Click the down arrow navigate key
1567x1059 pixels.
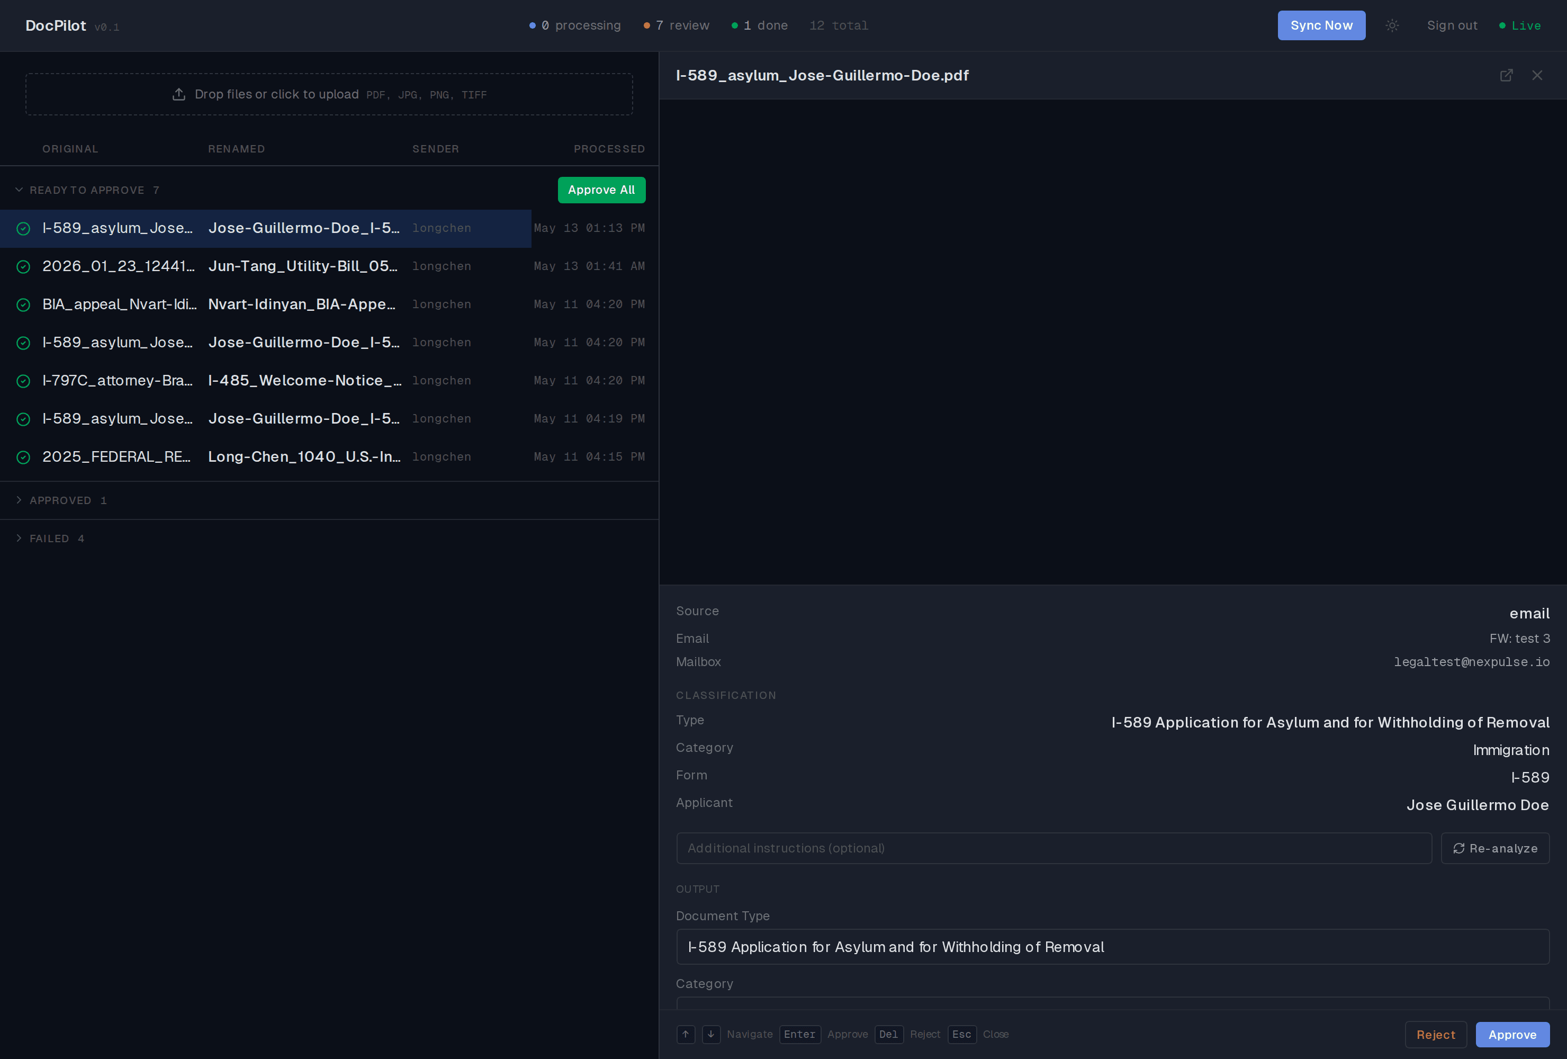tap(710, 1034)
